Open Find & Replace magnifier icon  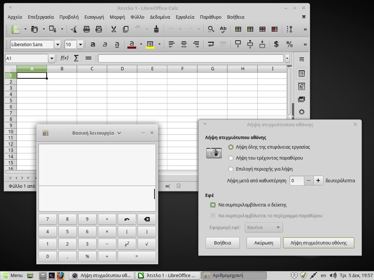[211, 29]
